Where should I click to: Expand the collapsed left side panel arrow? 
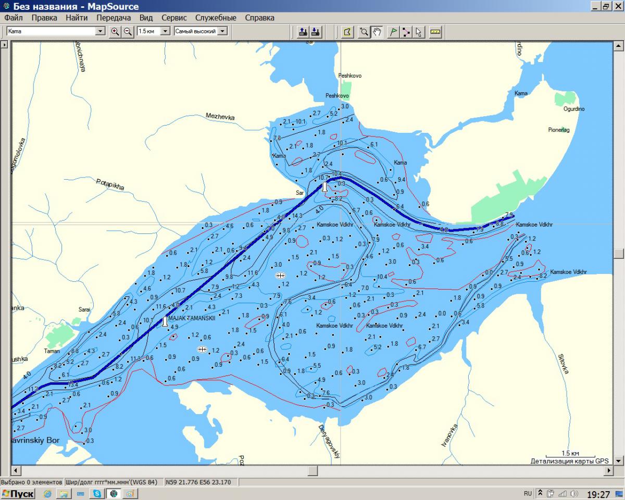click(4, 45)
